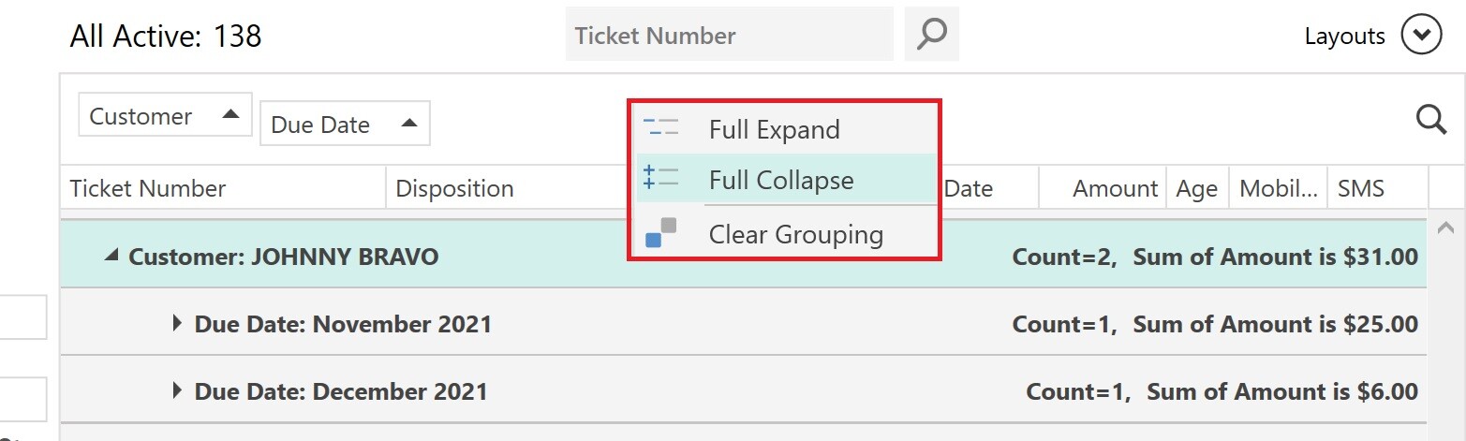Open the grid search magnifier icon
Viewport: 1466px width, 441px height.
[1431, 120]
